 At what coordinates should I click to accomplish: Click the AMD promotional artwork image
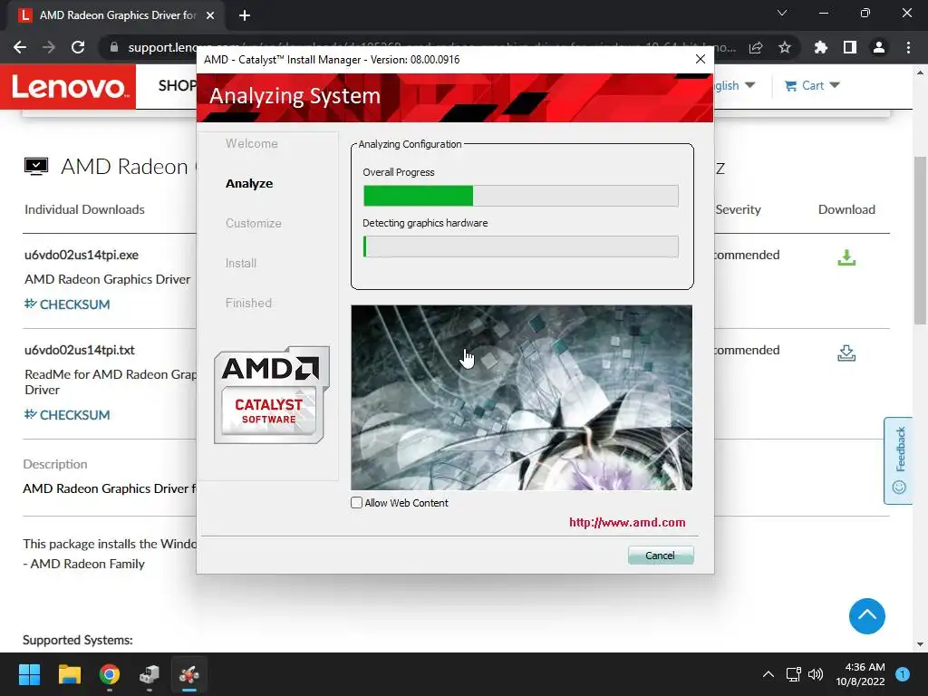[521, 398]
